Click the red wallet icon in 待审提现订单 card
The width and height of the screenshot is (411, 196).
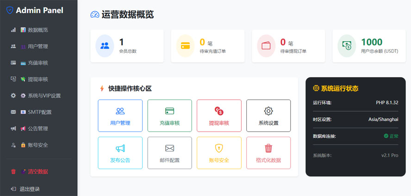tap(266, 46)
